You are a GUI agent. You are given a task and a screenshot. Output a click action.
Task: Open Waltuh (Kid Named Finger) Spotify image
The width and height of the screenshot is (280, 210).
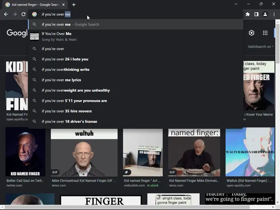250,152
